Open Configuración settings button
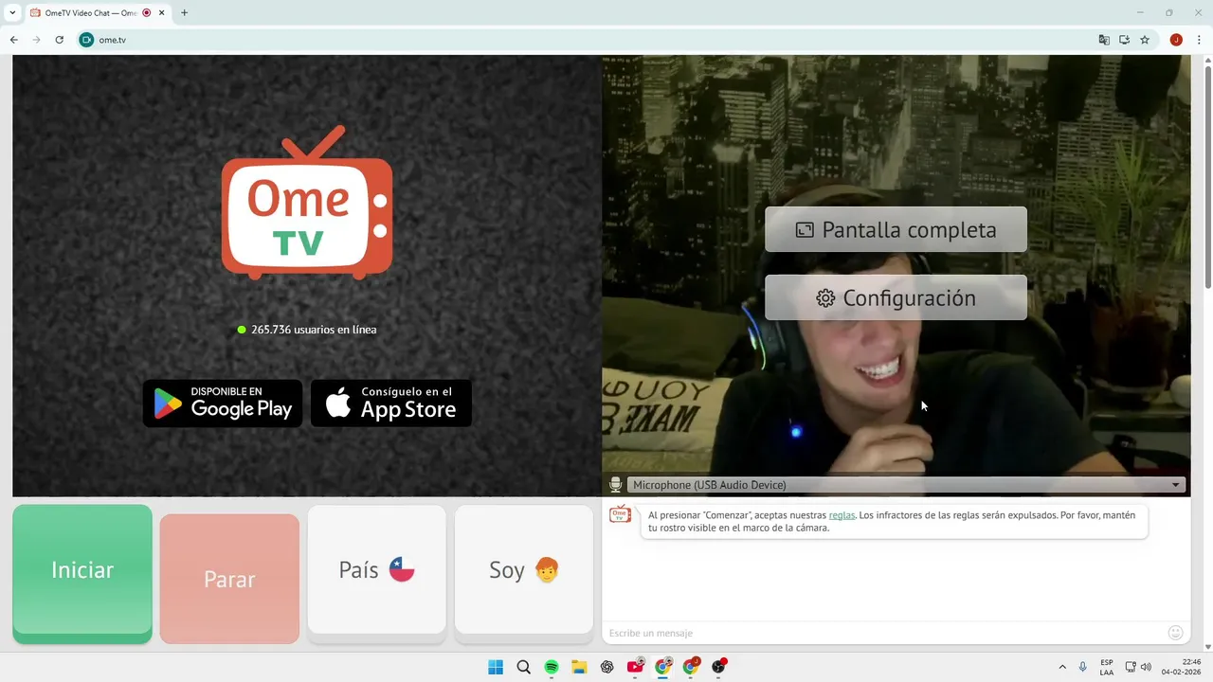The width and height of the screenshot is (1213, 682). coord(896,297)
